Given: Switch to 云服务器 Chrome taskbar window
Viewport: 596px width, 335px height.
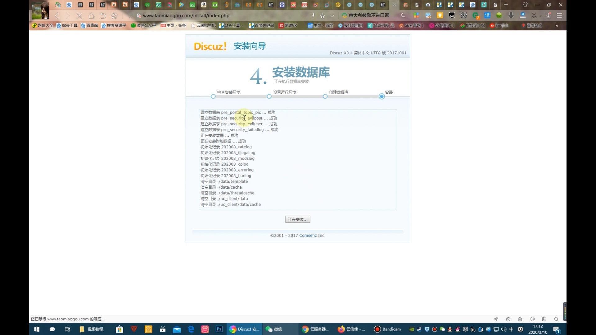Looking at the screenshot, I should (315, 329).
